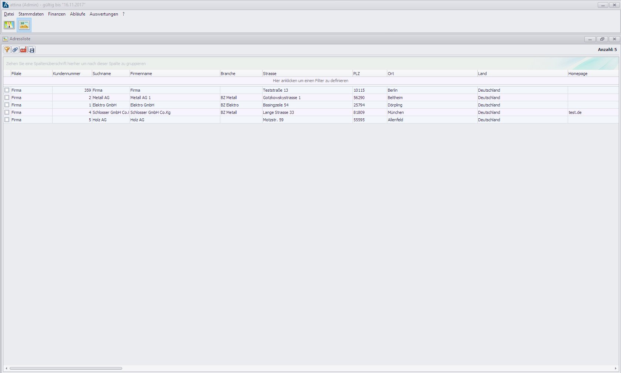Click the PLZ cell '56290'
Viewport: 621px width, 373px height.
(370, 98)
